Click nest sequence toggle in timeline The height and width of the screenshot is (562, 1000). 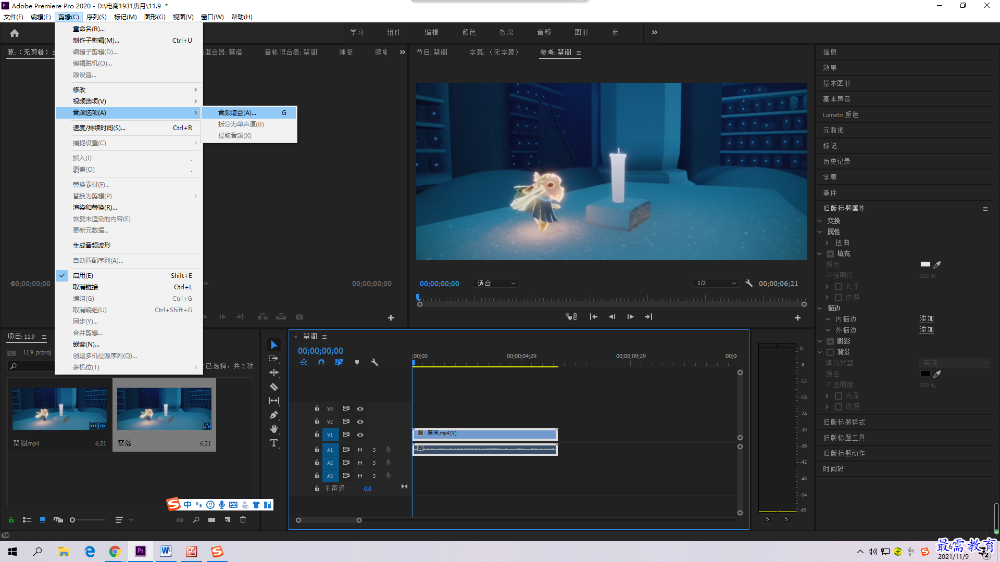point(304,362)
